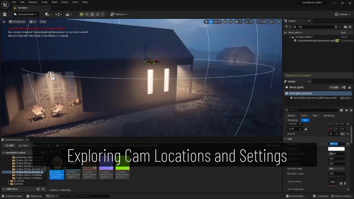
Task: Open the quick add actor menu
Action: (48, 14)
